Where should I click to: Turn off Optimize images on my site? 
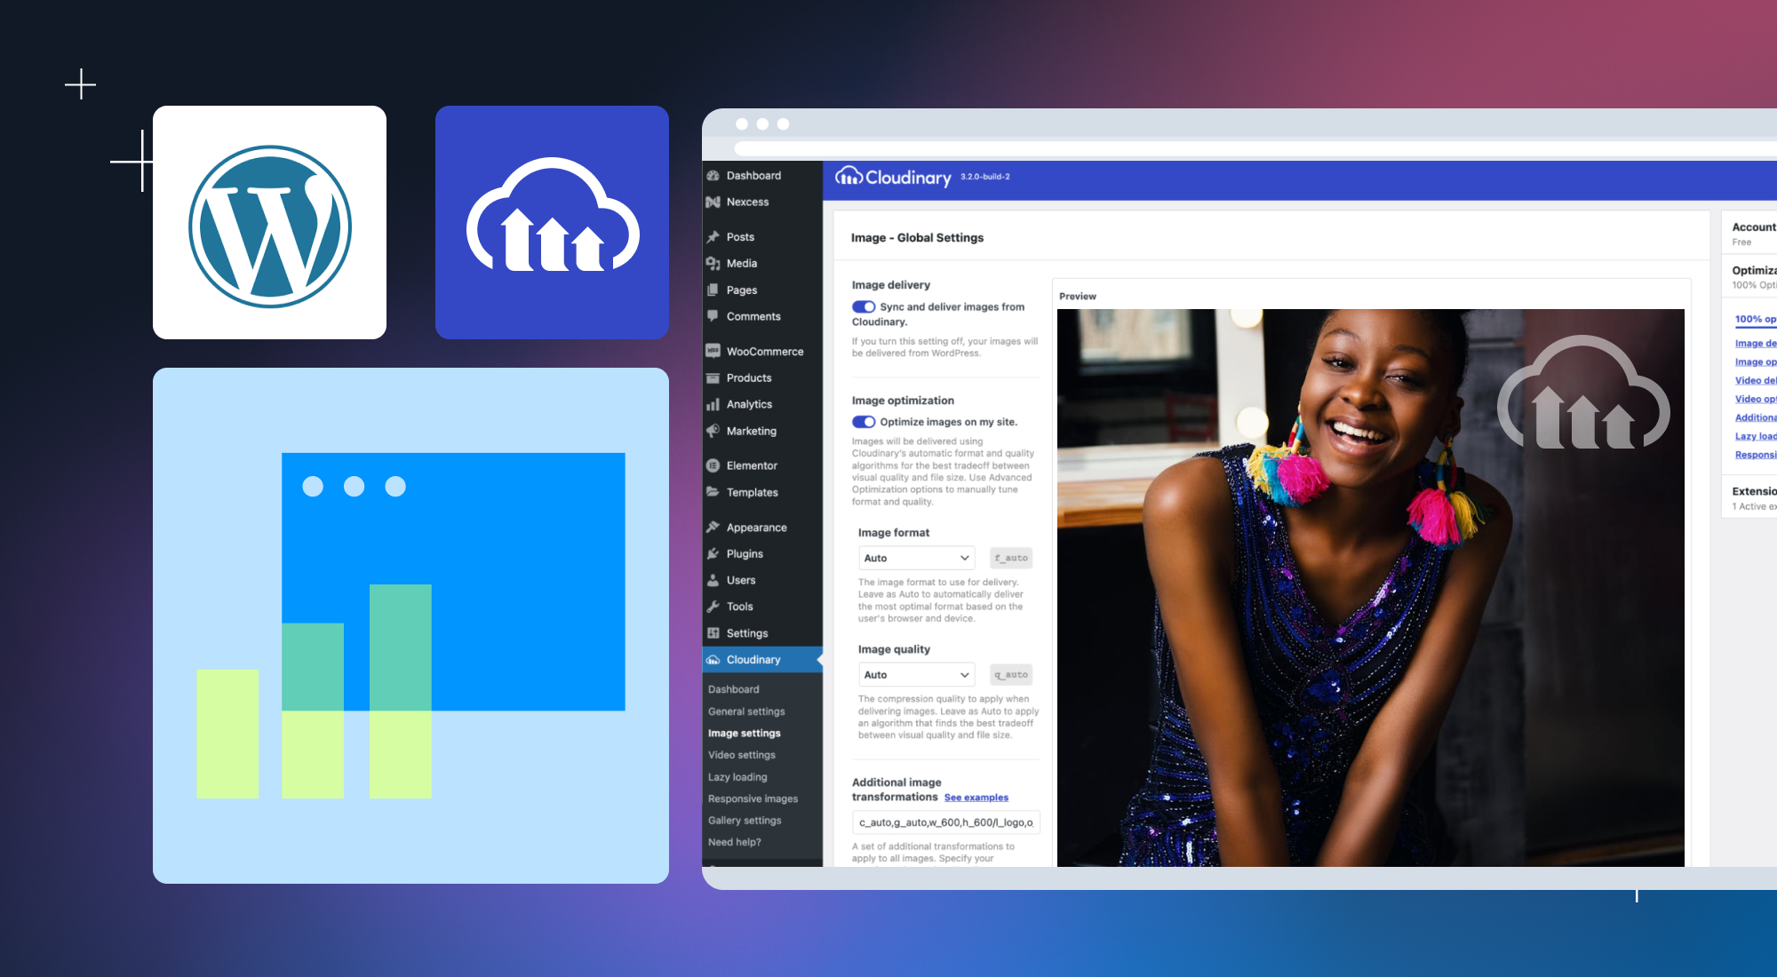tap(863, 422)
